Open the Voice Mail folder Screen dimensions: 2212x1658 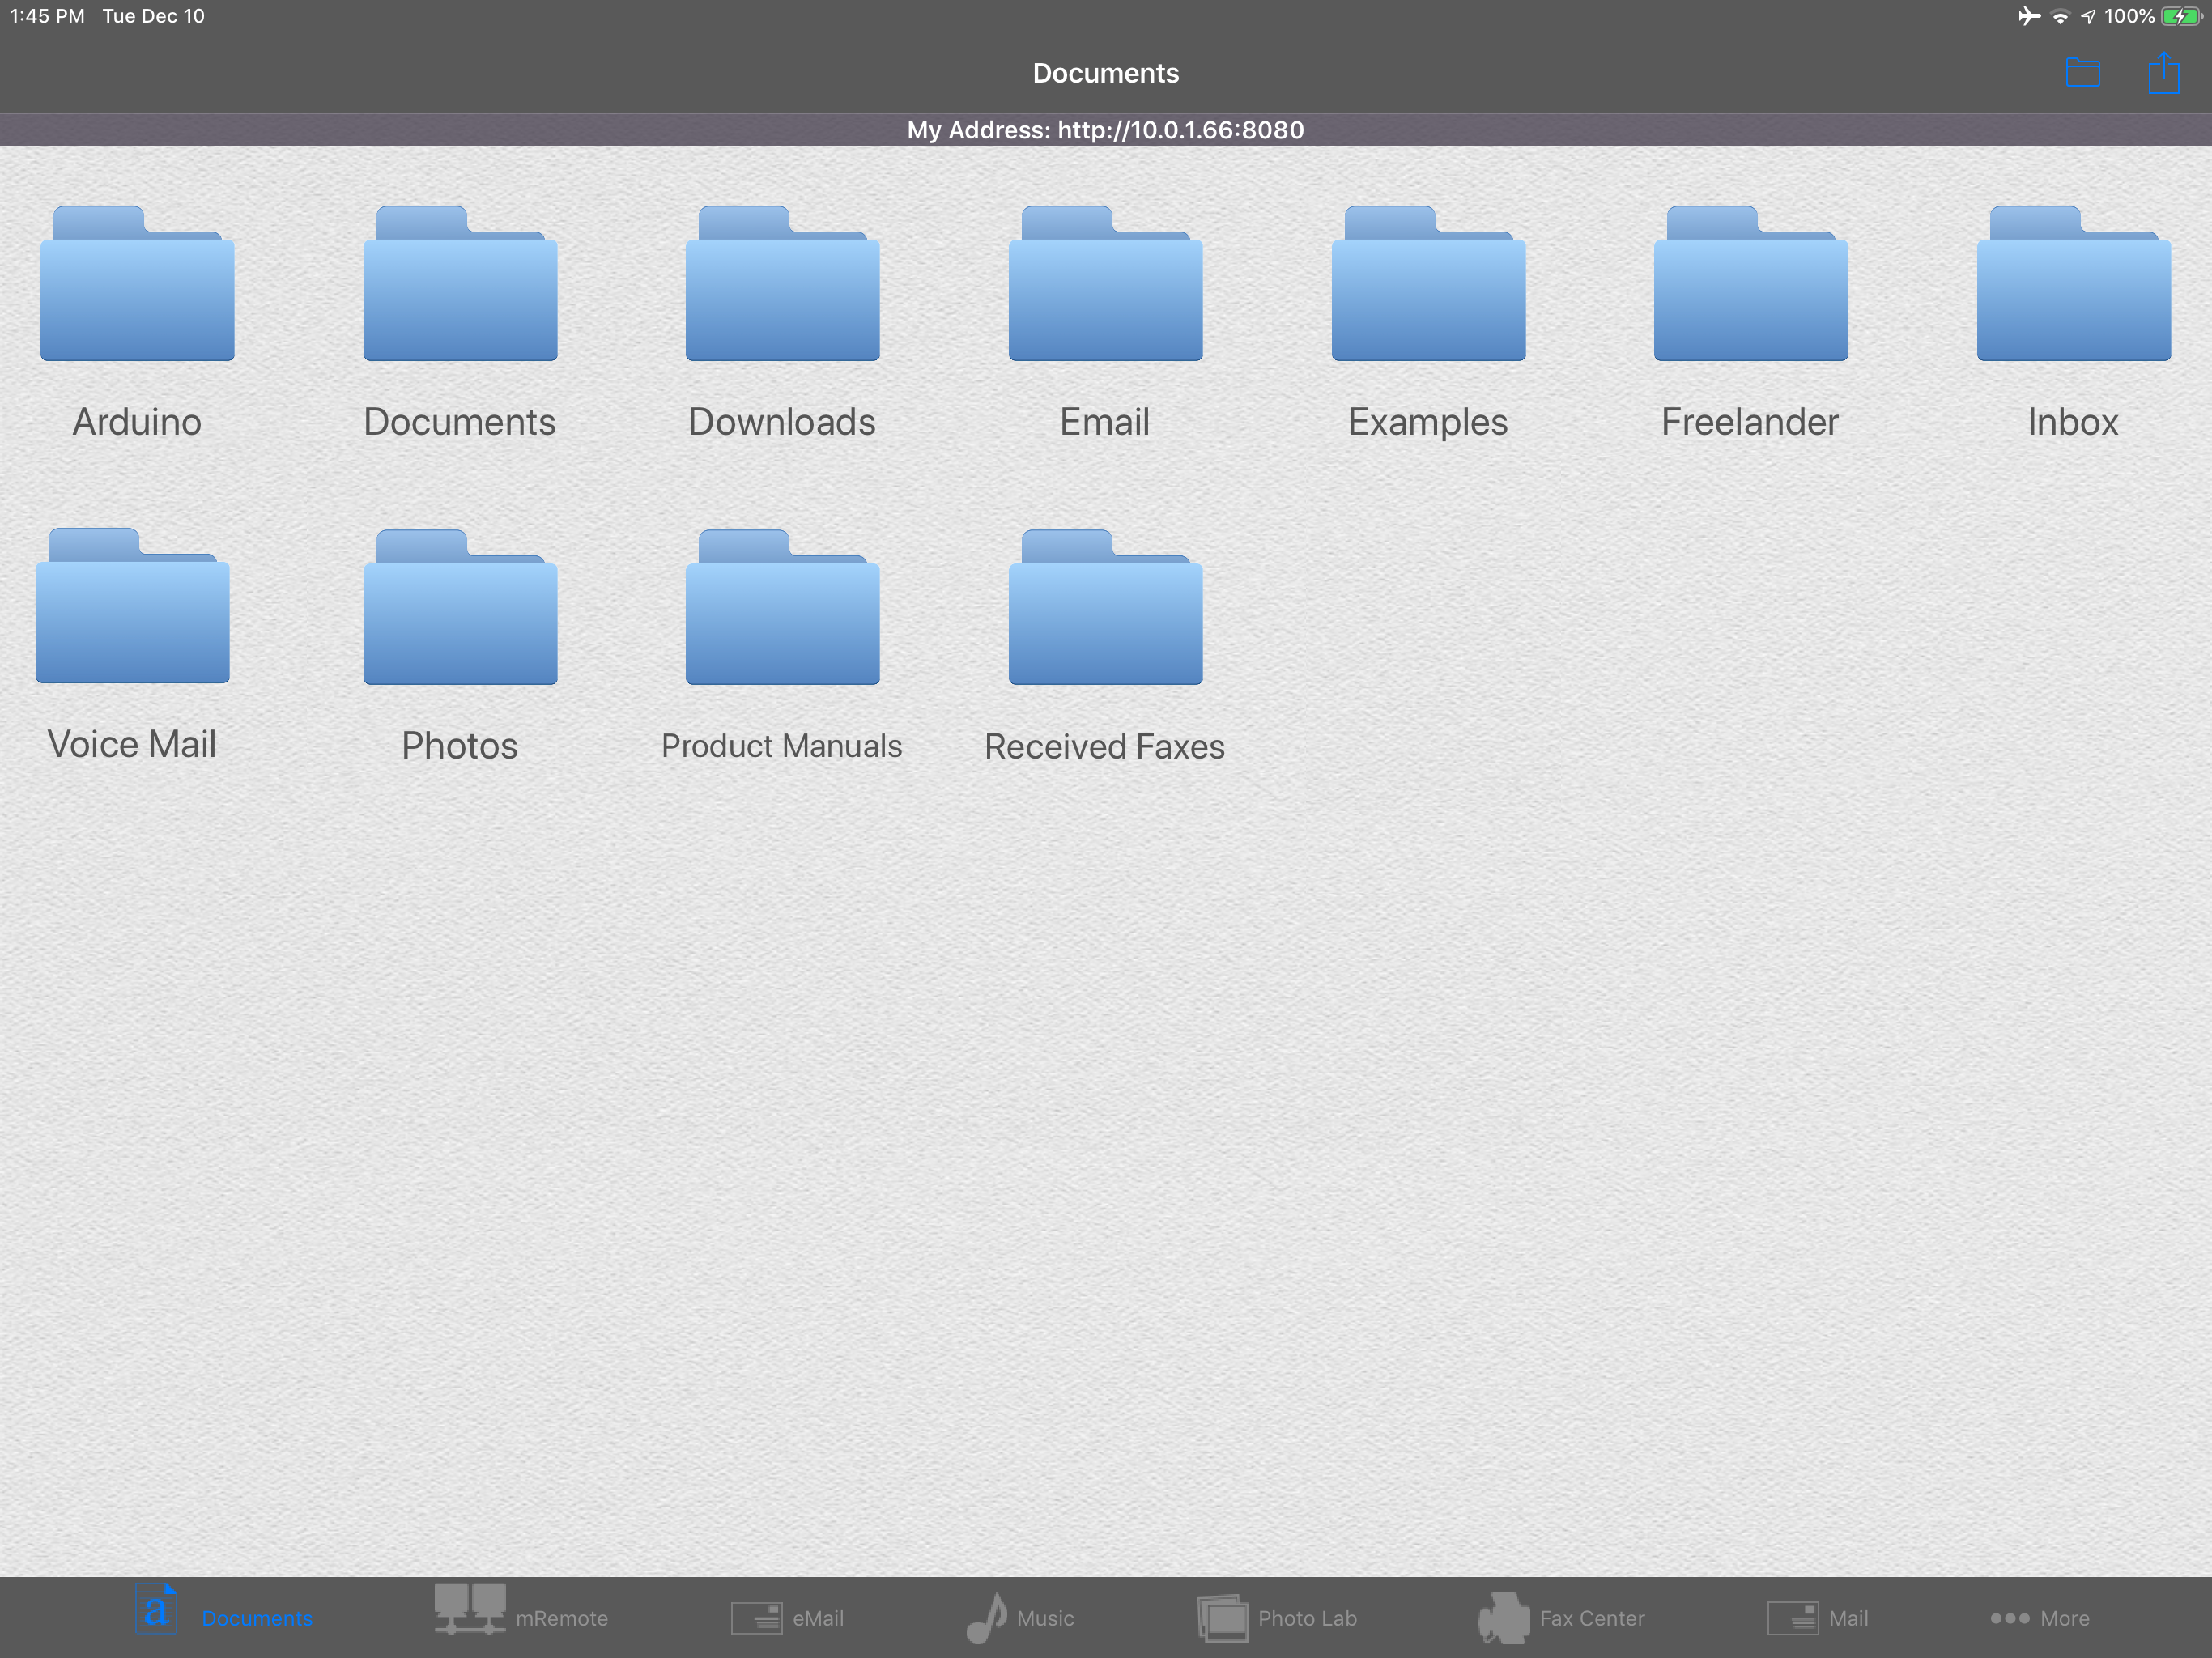tap(132, 607)
